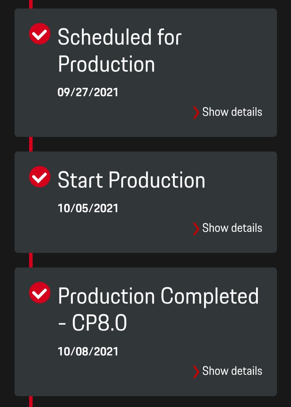Open Show details for Start Production

tap(232, 228)
